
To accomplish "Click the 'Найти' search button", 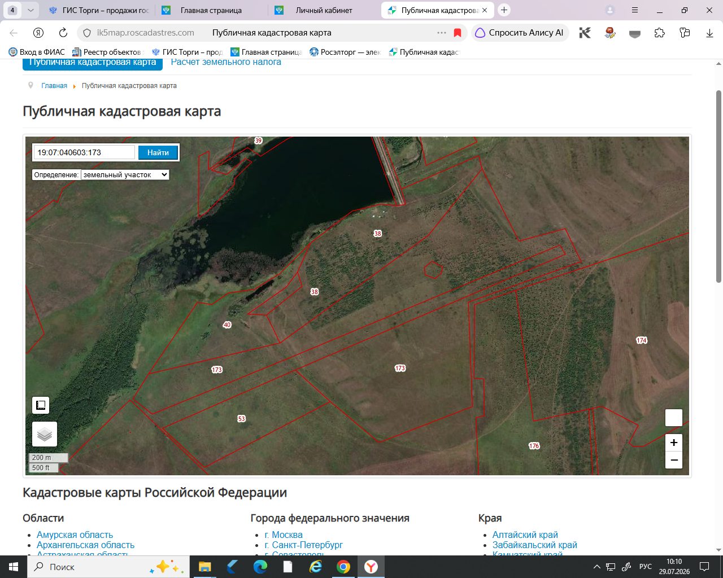I will 158,152.
